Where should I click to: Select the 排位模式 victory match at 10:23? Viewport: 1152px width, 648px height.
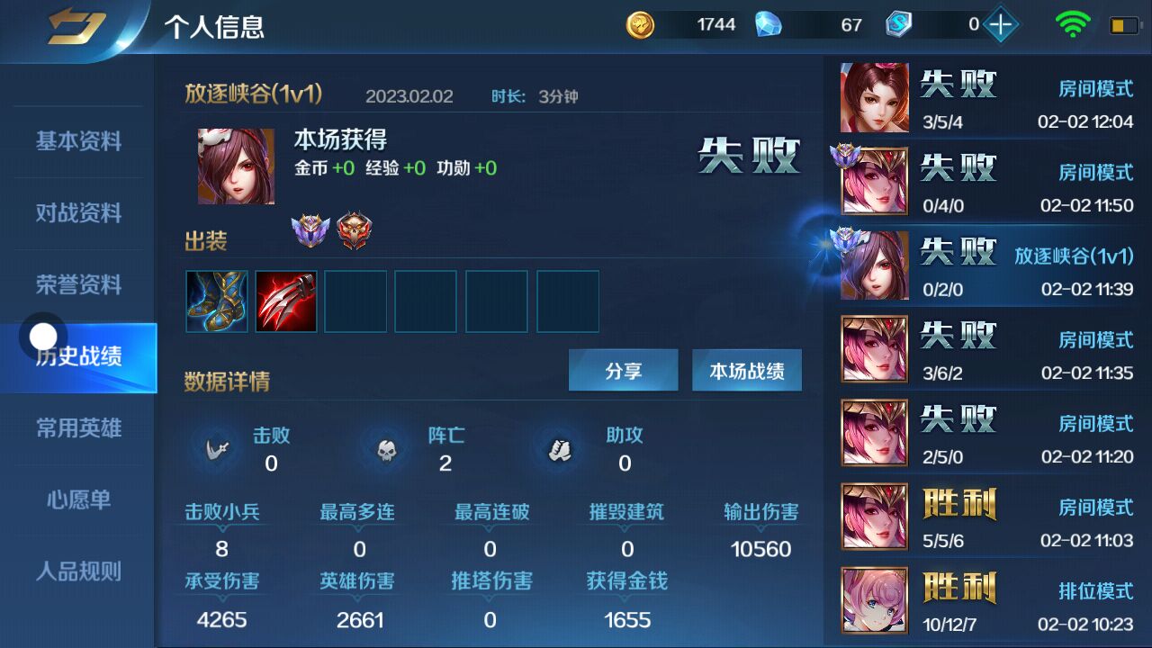[x=987, y=600]
